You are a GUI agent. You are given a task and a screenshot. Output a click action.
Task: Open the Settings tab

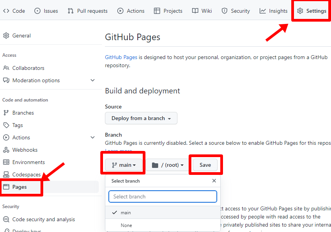[312, 11]
